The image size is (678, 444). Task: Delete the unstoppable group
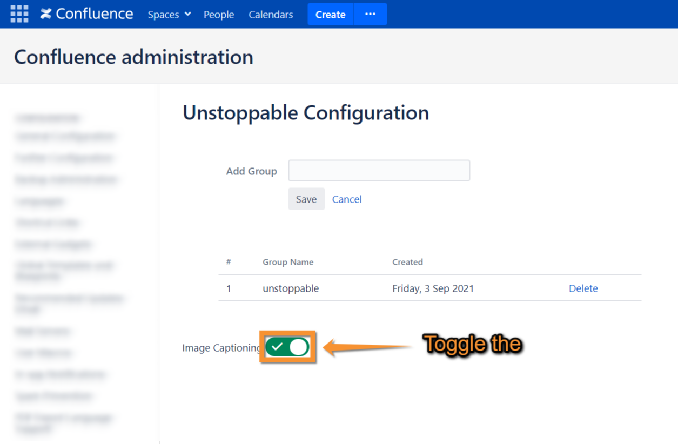click(x=583, y=288)
